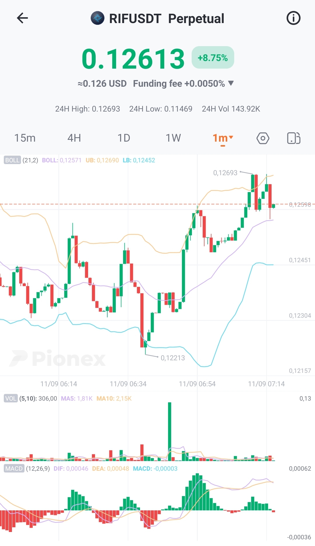The width and height of the screenshot is (315, 546).
Task: Tap the tallest green volume bar
Action: pyautogui.click(x=169, y=431)
